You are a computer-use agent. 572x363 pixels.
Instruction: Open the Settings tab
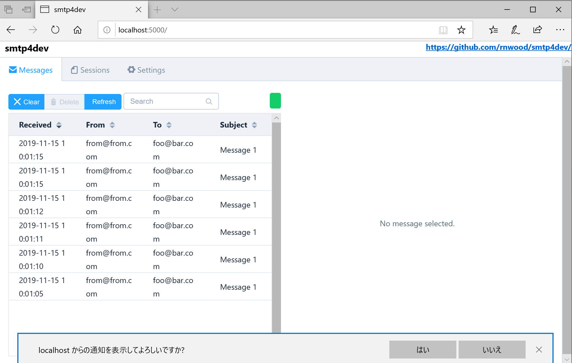coord(146,70)
